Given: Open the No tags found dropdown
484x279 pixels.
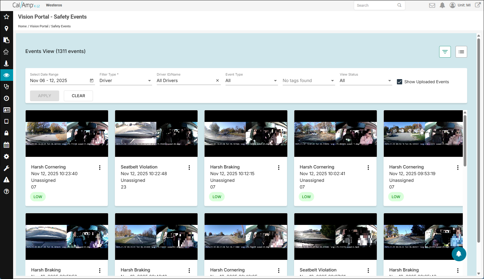Looking at the screenshot, I should [x=309, y=81].
